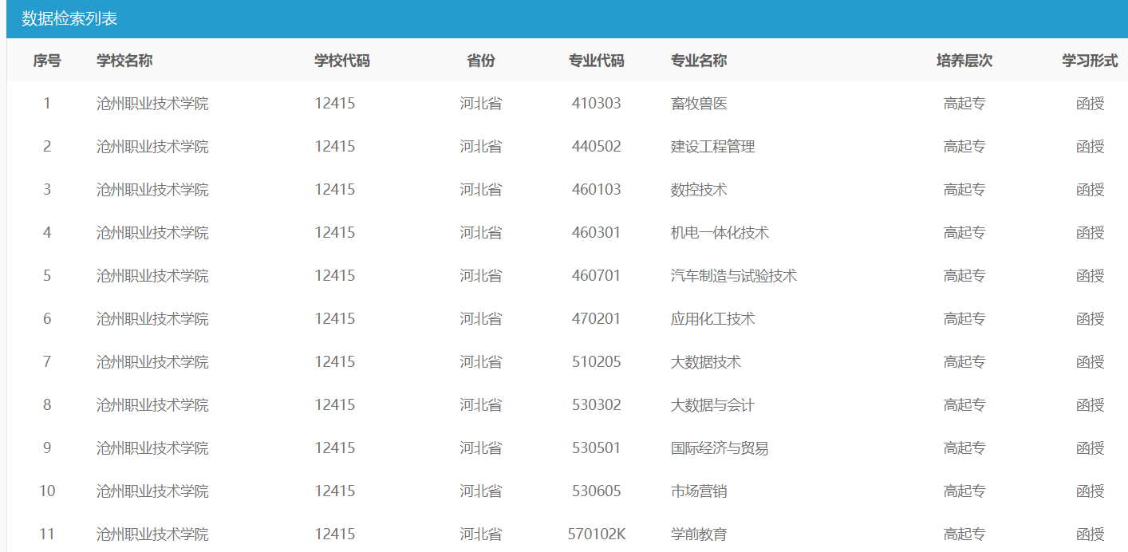Select the 应用化工技术 major cell
Viewport: 1128px width, 552px height.
click(713, 319)
